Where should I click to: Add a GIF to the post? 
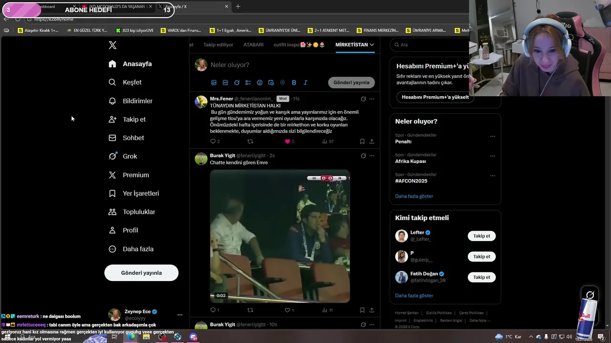225,82
